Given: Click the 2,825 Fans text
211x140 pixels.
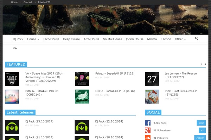Looking at the screenshot, I should [160, 123].
